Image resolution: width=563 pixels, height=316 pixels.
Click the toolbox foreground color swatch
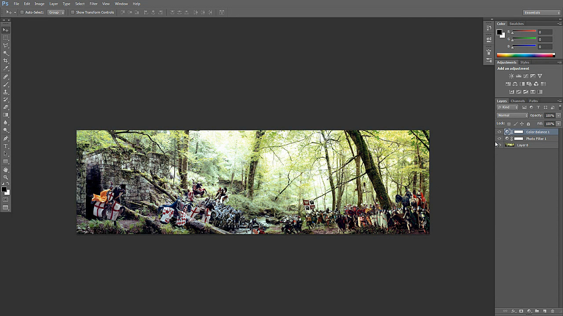[4, 190]
